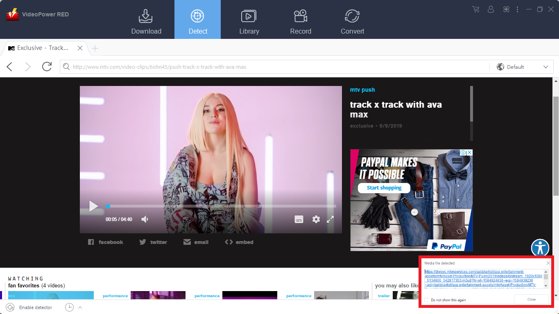Go forward to next page
This screenshot has height=314, width=559.
pyautogui.click(x=28, y=67)
